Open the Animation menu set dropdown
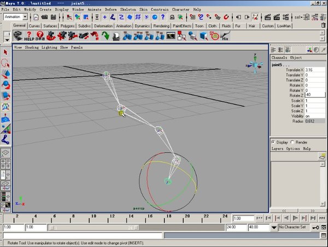Image resolution: width=328 pixels, height=247 pixels. point(16,17)
